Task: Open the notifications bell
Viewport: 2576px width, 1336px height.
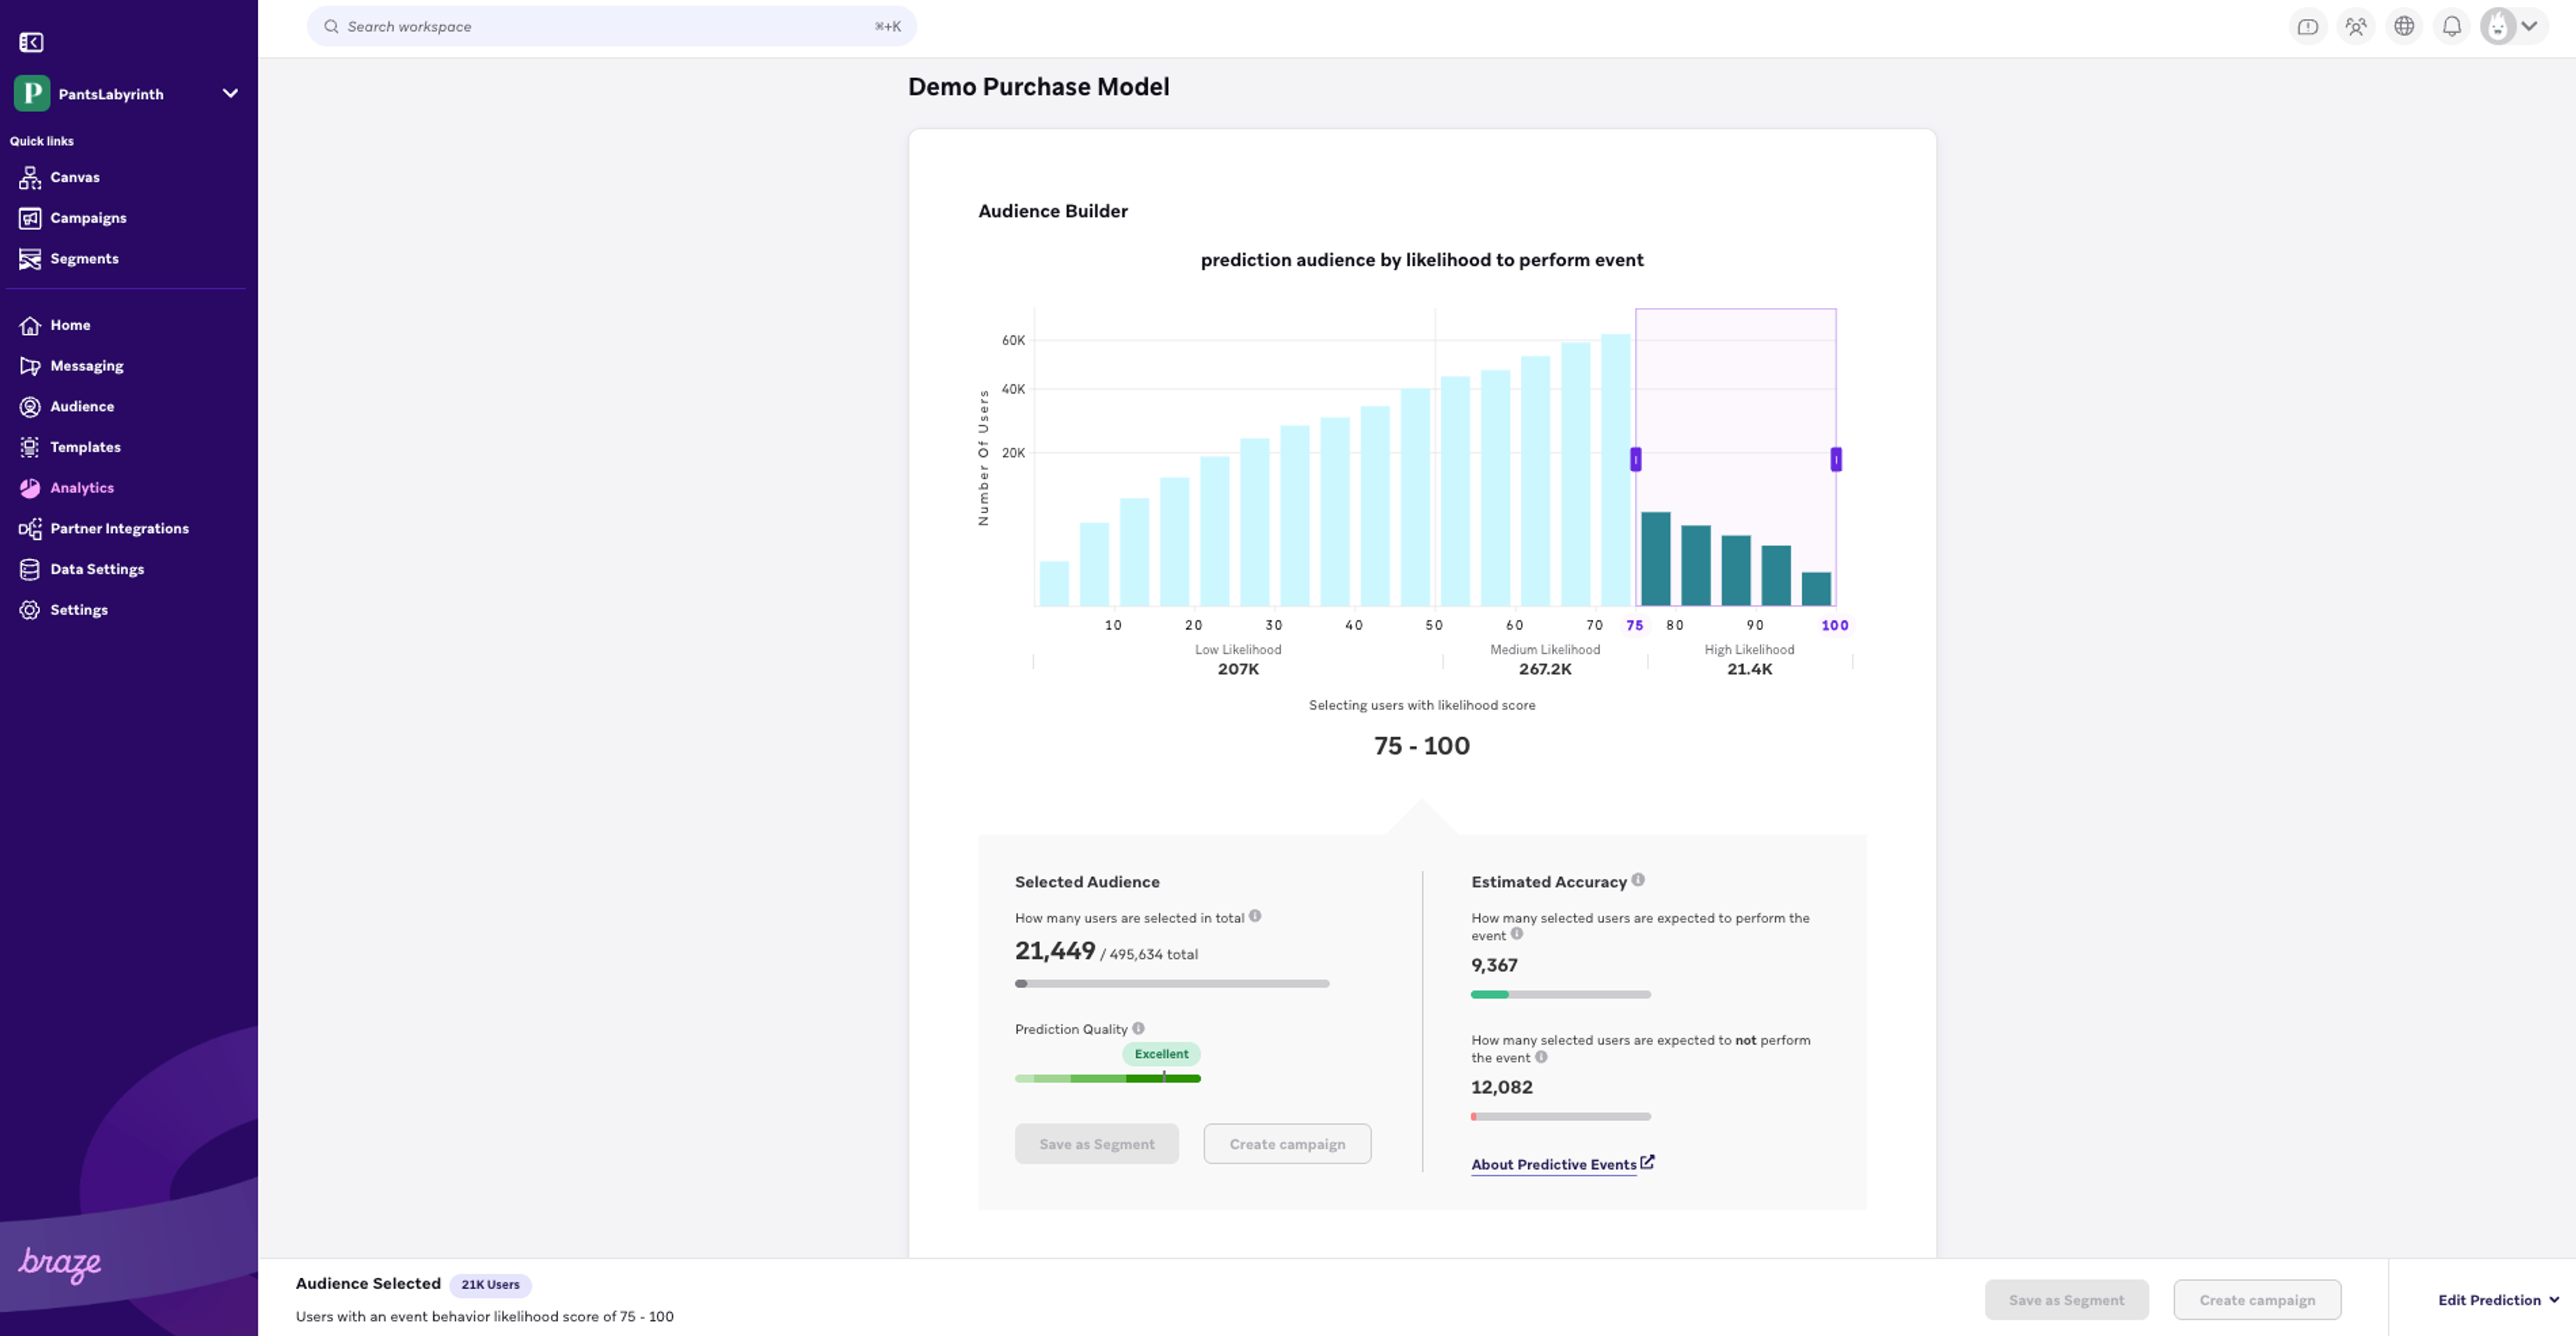Action: coord(2451,27)
